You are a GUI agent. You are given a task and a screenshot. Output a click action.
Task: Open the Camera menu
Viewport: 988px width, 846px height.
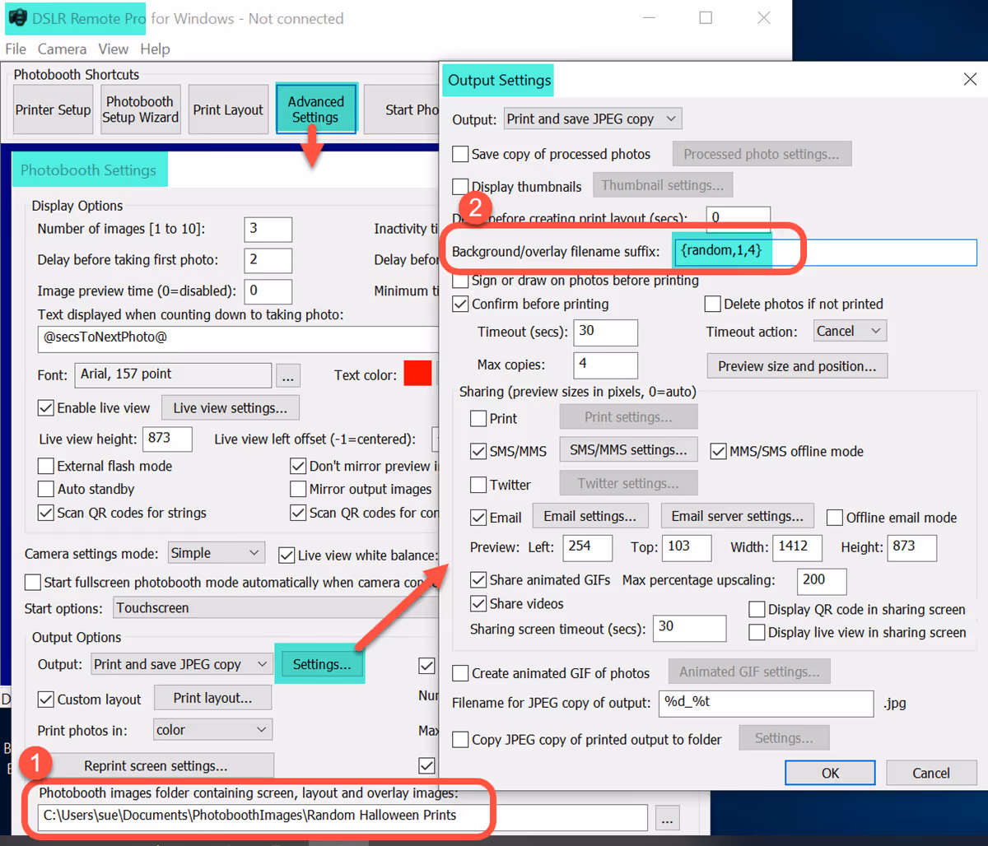(x=62, y=49)
